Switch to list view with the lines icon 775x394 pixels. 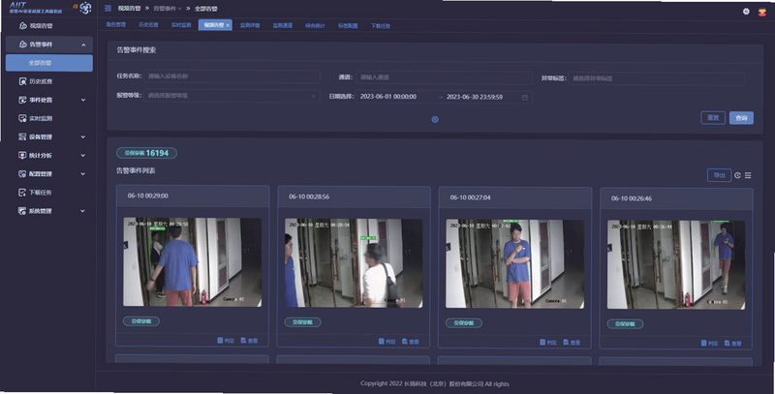748,175
